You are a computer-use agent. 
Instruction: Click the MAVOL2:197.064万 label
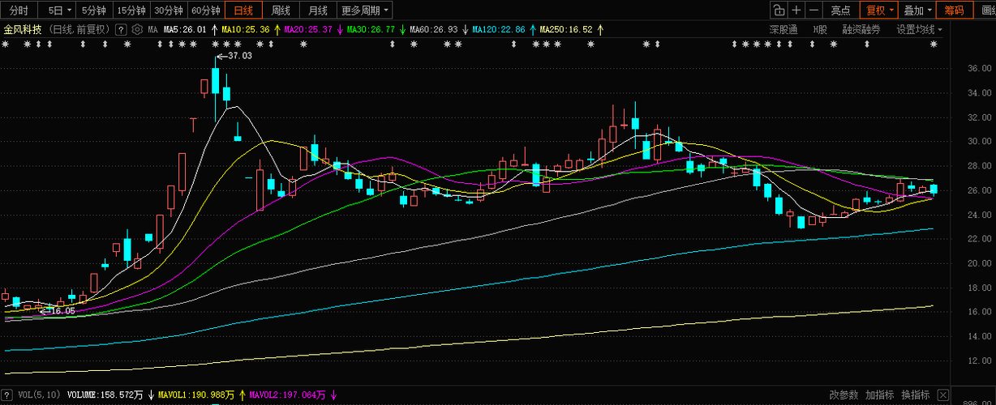pos(287,395)
